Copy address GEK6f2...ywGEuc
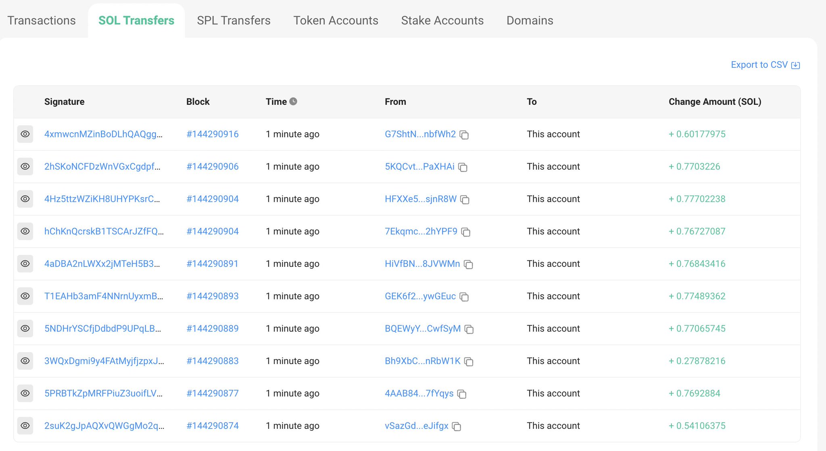This screenshot has height=451, width=826. [x=464, y=297]
